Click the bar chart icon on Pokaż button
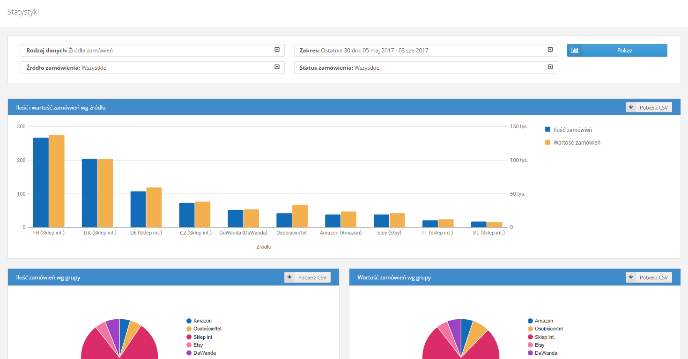The image size is (688, 359). 575,50
